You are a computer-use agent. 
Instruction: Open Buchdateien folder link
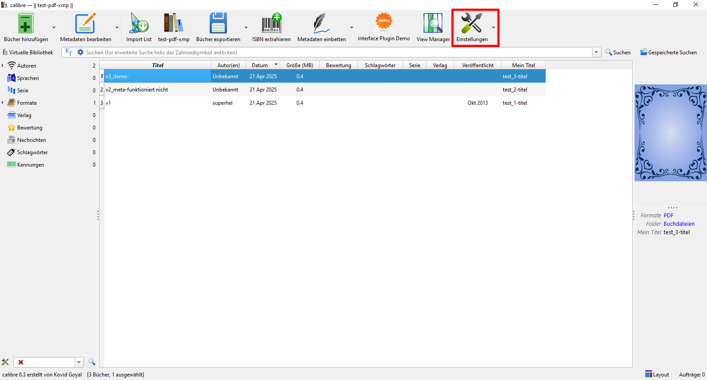679,224
